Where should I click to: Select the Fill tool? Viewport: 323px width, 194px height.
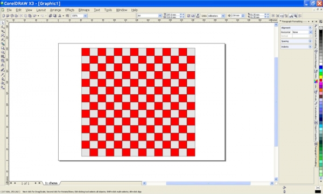(3, 83)
